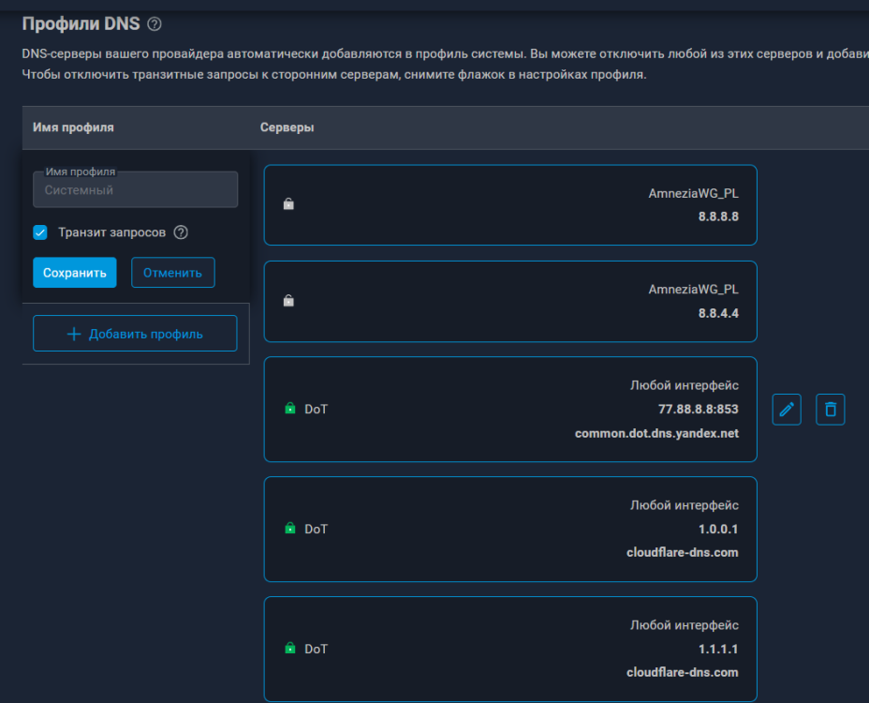Focus the Имя профиля input field
Screen dimensions: 869x703
coord(135,190)
